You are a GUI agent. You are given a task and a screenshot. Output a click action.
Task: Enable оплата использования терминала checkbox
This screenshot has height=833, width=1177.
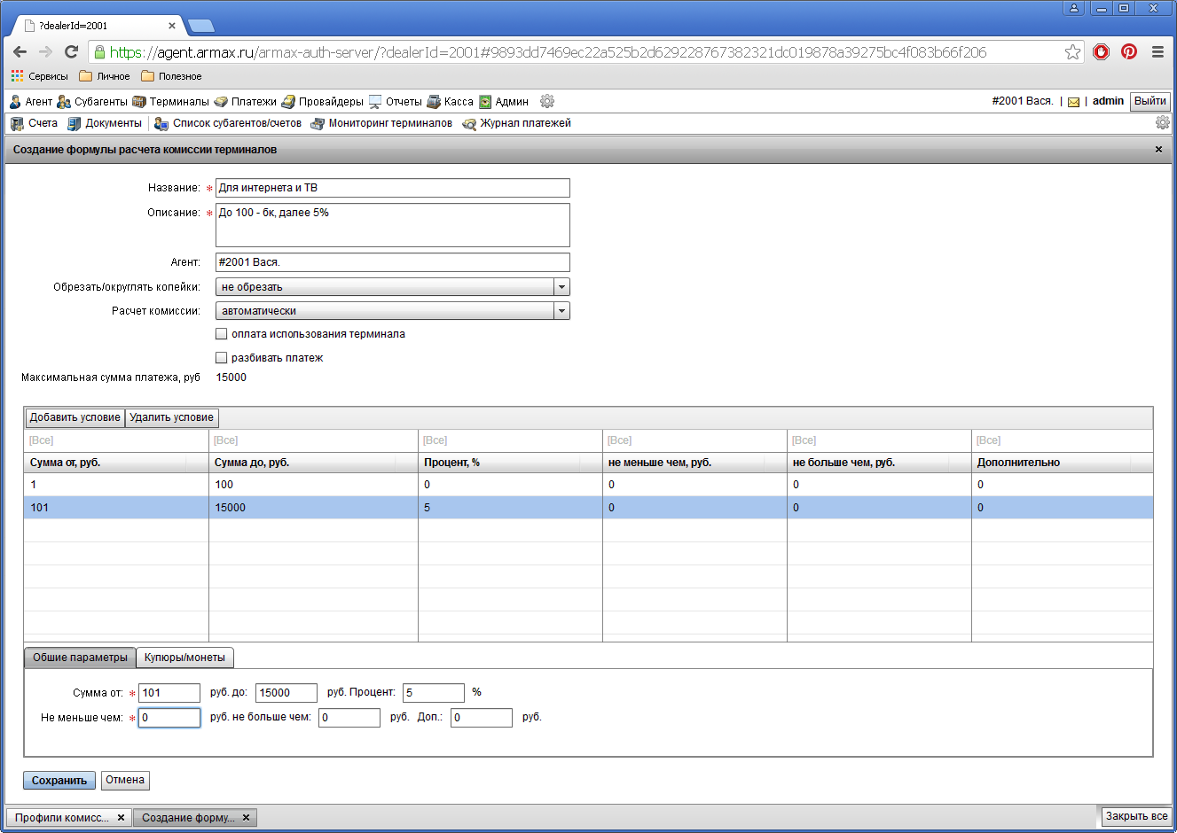tap(222, 334)
